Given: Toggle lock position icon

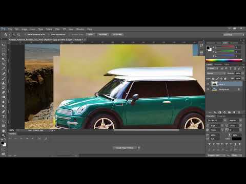Looking at the screenshot, I should (x=221, y=79).
